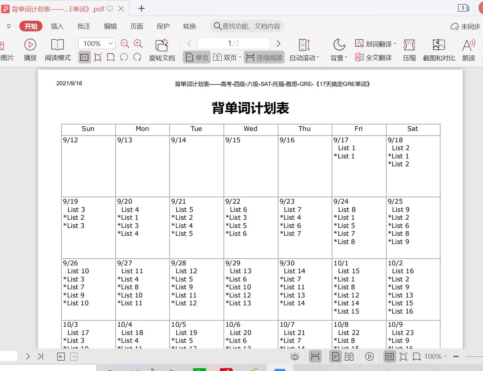Click the 旋转文档 rotate document icon

[x=162, y=45]
